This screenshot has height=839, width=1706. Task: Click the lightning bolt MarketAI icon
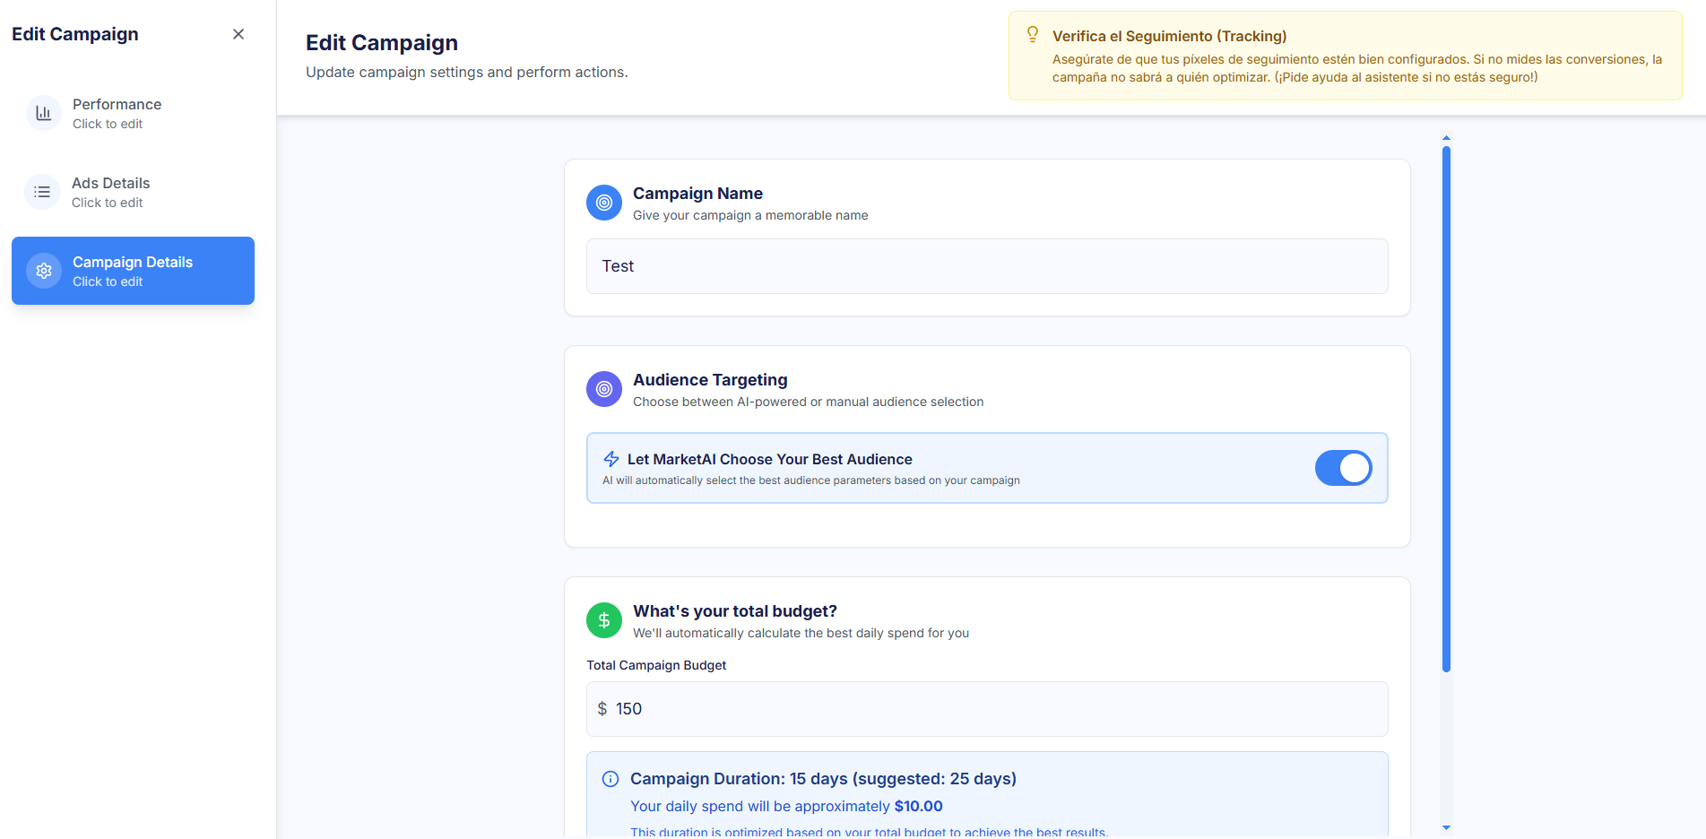tap(611, 459)
